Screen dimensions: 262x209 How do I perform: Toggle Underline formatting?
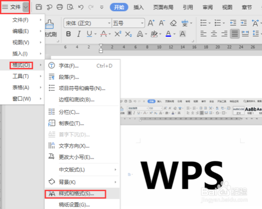89,34
